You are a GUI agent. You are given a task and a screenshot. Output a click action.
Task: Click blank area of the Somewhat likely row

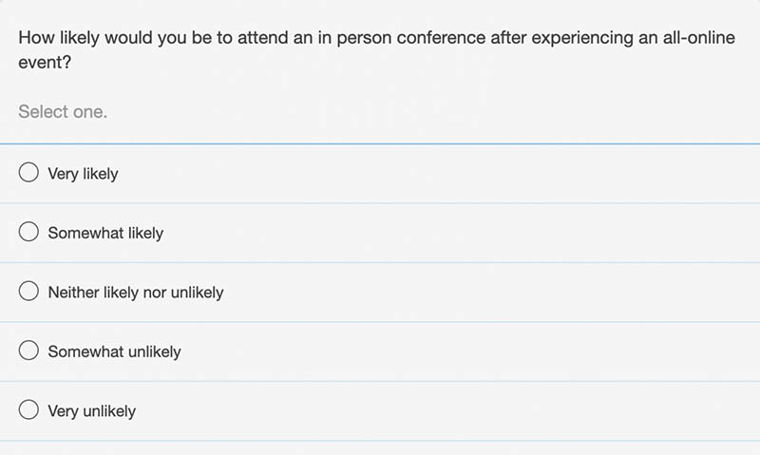pyautogui.click(x=461, y=233)
